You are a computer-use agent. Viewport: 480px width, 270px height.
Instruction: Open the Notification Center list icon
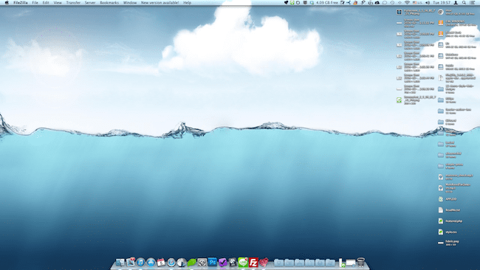473,3
